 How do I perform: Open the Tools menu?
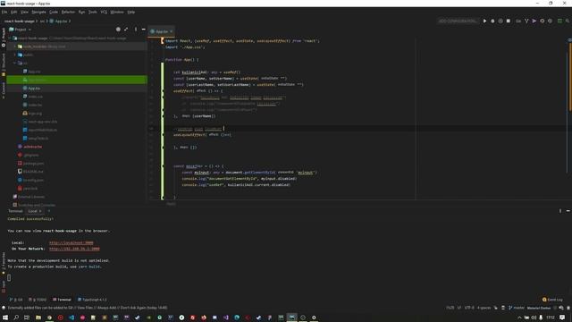93,12
